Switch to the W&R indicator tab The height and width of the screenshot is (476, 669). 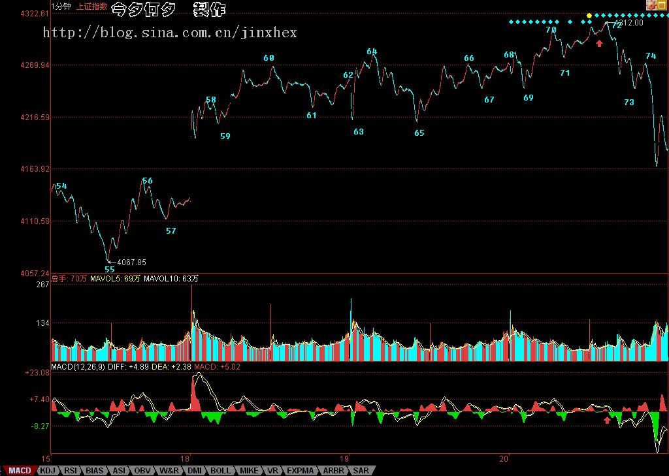click(x=169, y=470)
